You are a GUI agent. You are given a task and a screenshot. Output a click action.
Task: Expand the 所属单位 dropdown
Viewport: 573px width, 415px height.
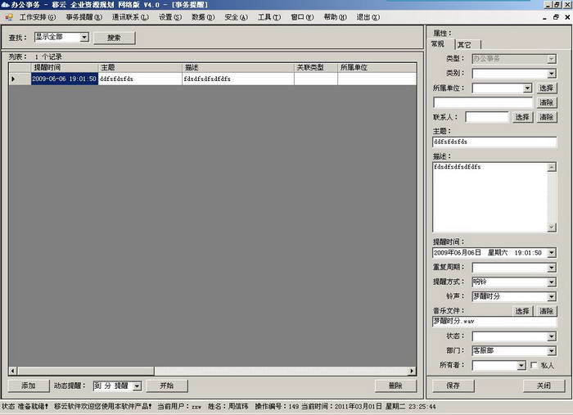coord(527,88)
